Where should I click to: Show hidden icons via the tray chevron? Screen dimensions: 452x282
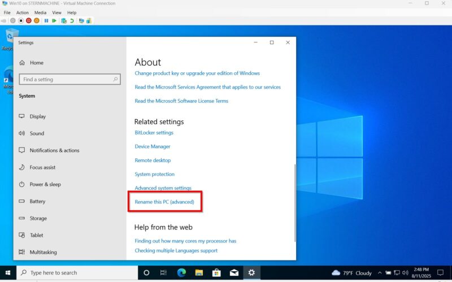(x=380, y=273)
